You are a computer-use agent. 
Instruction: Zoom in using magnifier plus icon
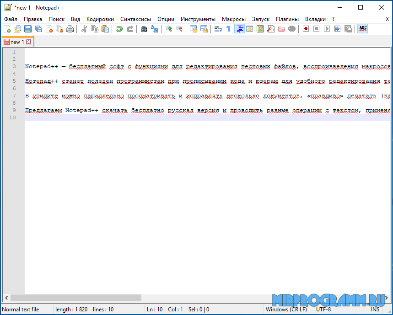[169, 29]
